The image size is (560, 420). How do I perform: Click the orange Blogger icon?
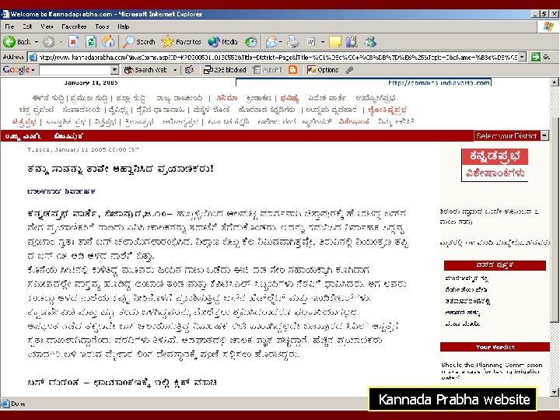pyautogui.click(x=293, y=70)
